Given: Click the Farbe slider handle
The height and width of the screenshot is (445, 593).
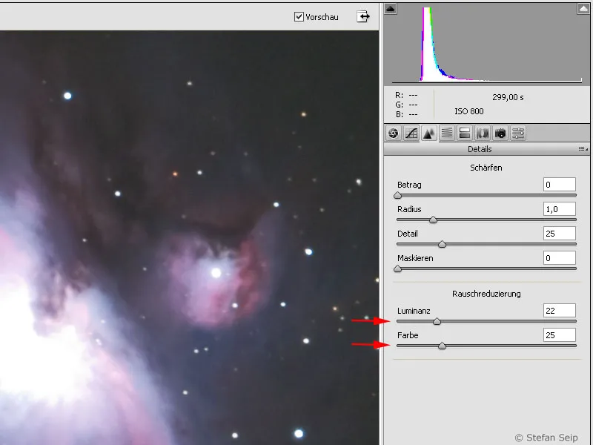Looking at the screenshot, I should click(442, 346).
